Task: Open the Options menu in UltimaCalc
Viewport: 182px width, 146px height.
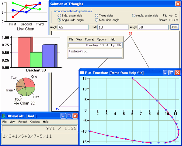Action: 35,122
